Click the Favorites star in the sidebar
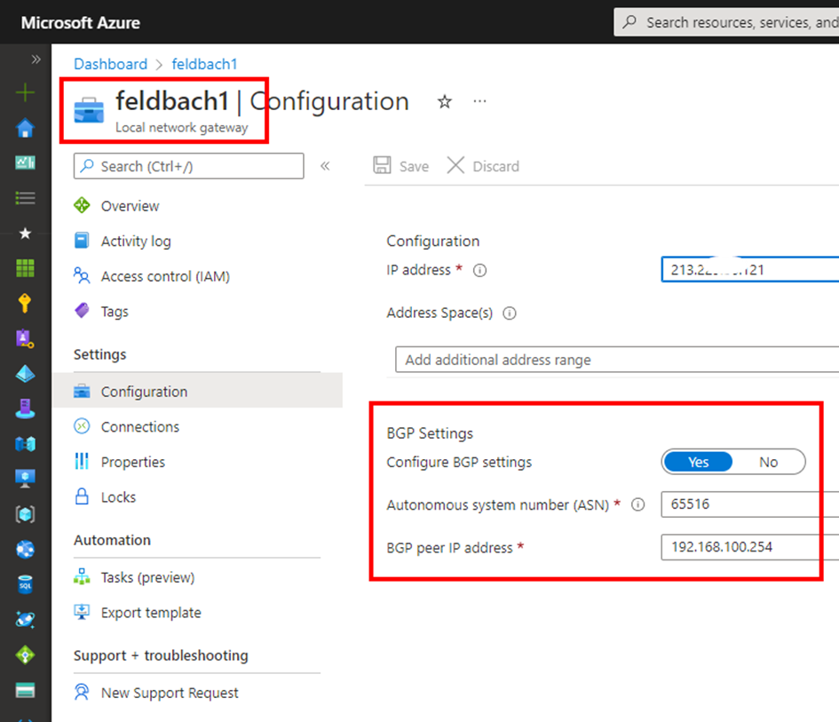 coord(25,233)
